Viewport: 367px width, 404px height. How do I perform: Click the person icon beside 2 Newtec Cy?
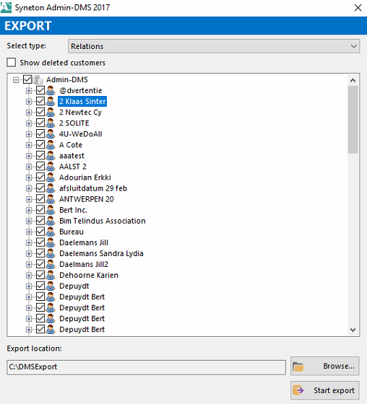pyautogui.click(x=51, y=112)
